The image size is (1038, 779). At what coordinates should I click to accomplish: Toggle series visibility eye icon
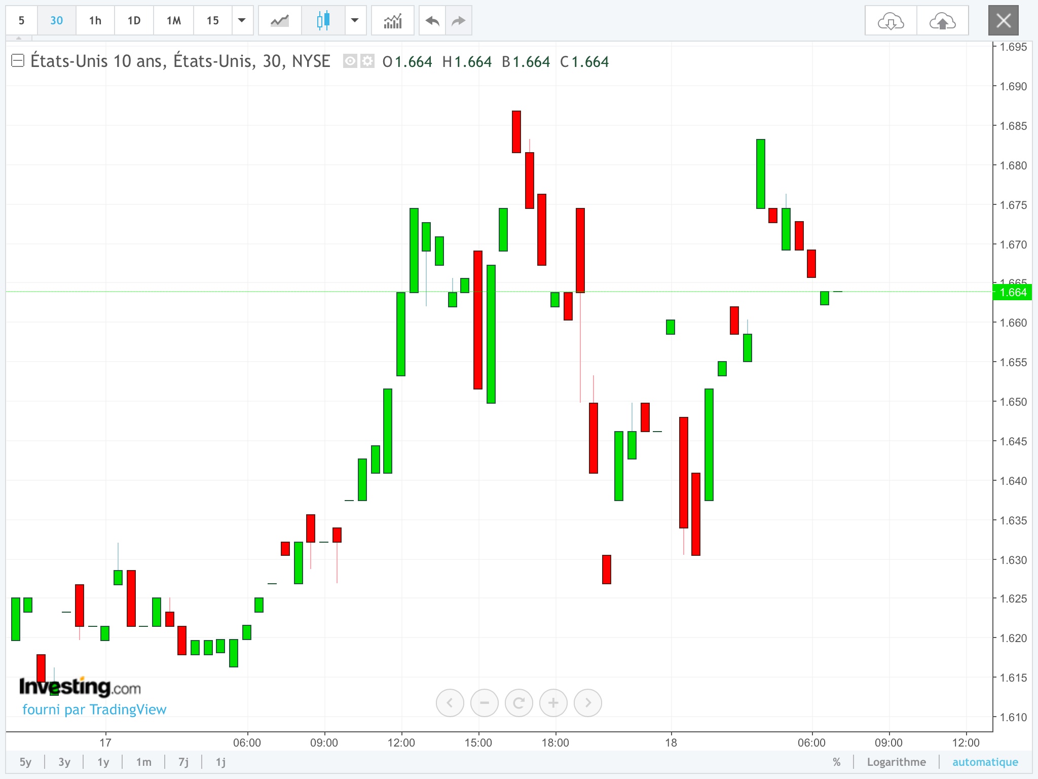coord(350,61)
